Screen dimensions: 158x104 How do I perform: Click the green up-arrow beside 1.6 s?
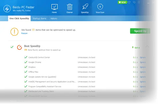coord(133,48)
